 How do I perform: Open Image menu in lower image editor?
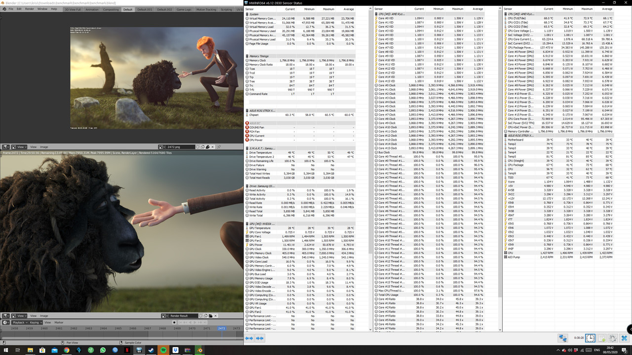[x=44, y=316]
